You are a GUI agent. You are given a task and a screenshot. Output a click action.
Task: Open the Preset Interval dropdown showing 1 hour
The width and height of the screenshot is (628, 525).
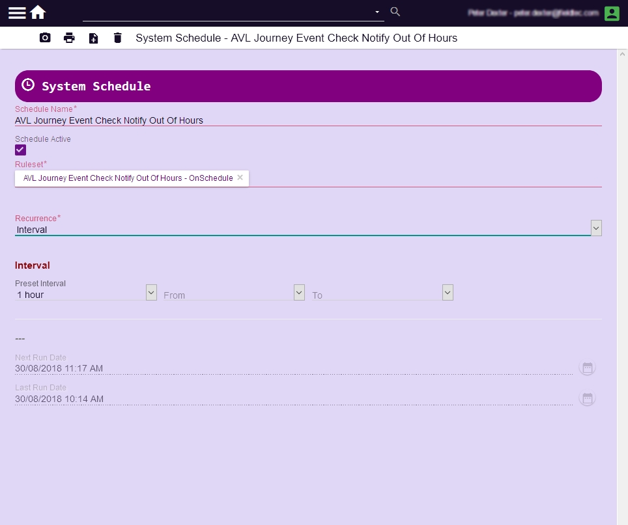click(x=151, y=292)
